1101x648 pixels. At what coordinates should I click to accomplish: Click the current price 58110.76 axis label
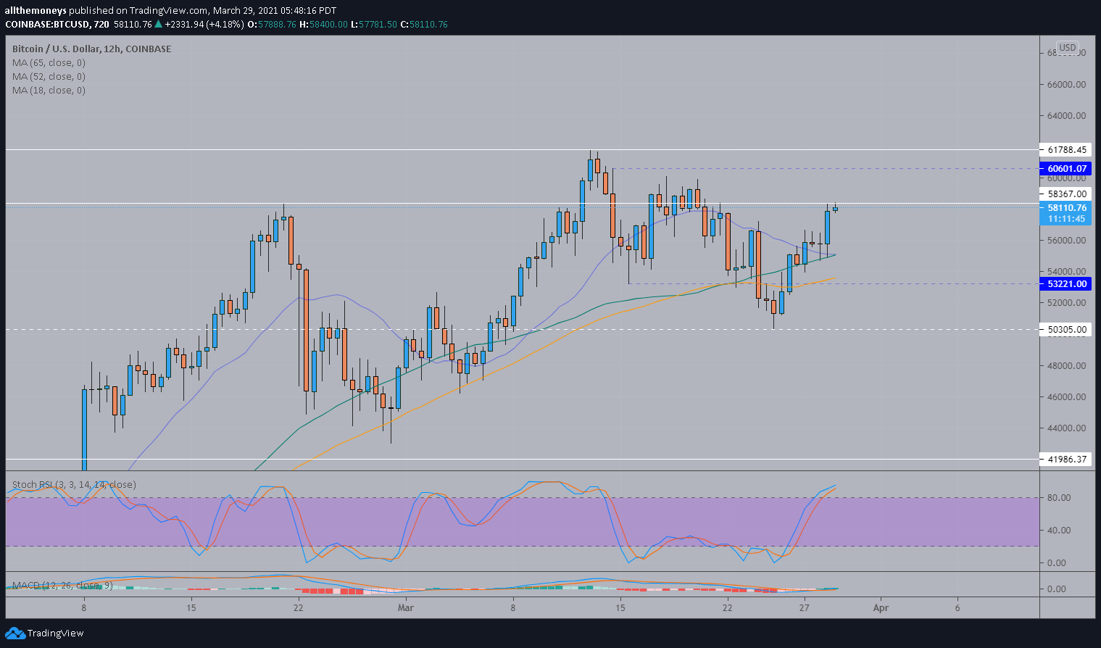click(x=1067, y=208)
